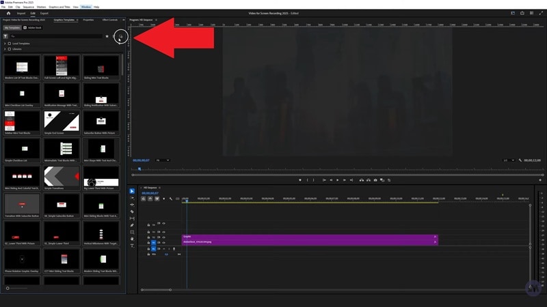547x307 pixels.
Task: Click the Quick Export icon at top right
Action: point(522,13)
